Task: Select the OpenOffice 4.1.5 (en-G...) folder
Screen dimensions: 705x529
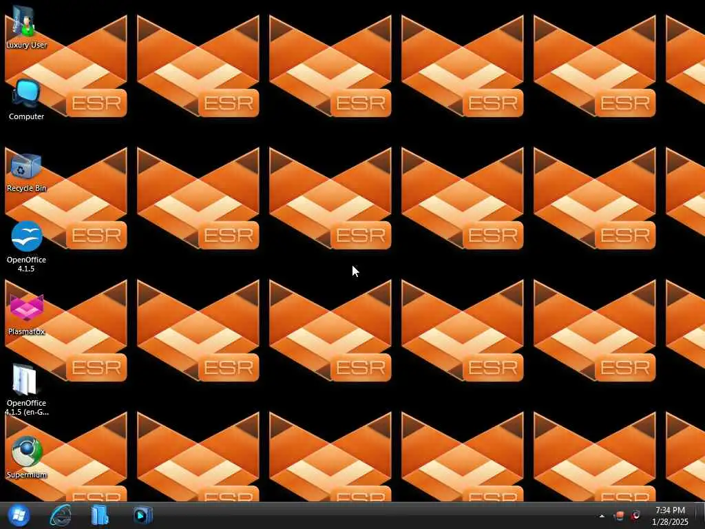Action: click(x=26, y=390)
